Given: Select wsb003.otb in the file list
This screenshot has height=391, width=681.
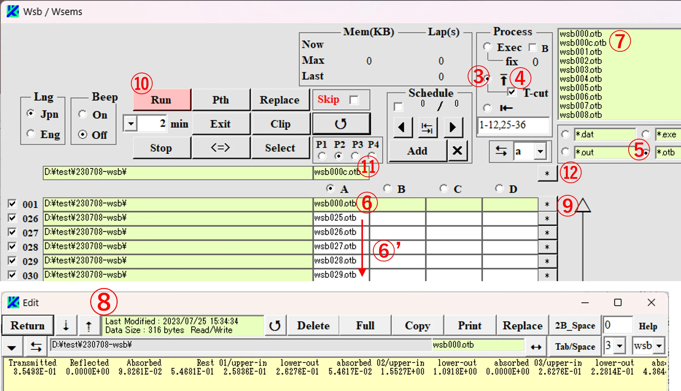Looking at the screenshot, I should (581, 70).
